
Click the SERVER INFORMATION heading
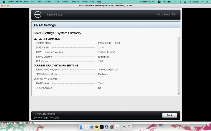click(x=47, y=39)
